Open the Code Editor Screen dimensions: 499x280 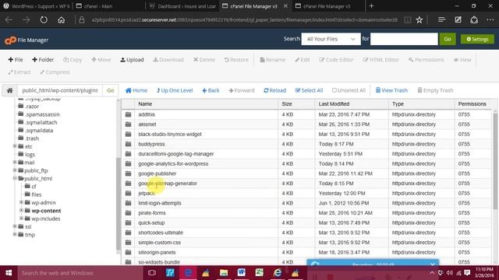pyautogui.click(x=336, y=60)
